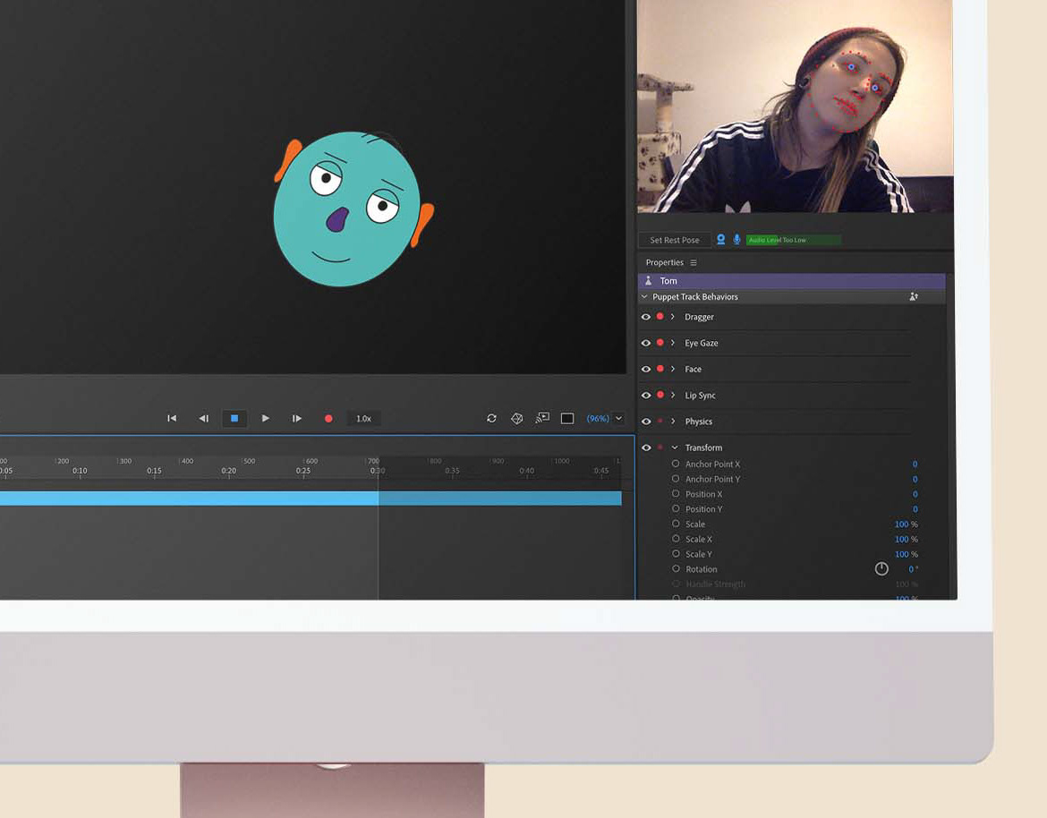Change the 1.0x playback speed
1047x818 pixels.
(363, 419)
